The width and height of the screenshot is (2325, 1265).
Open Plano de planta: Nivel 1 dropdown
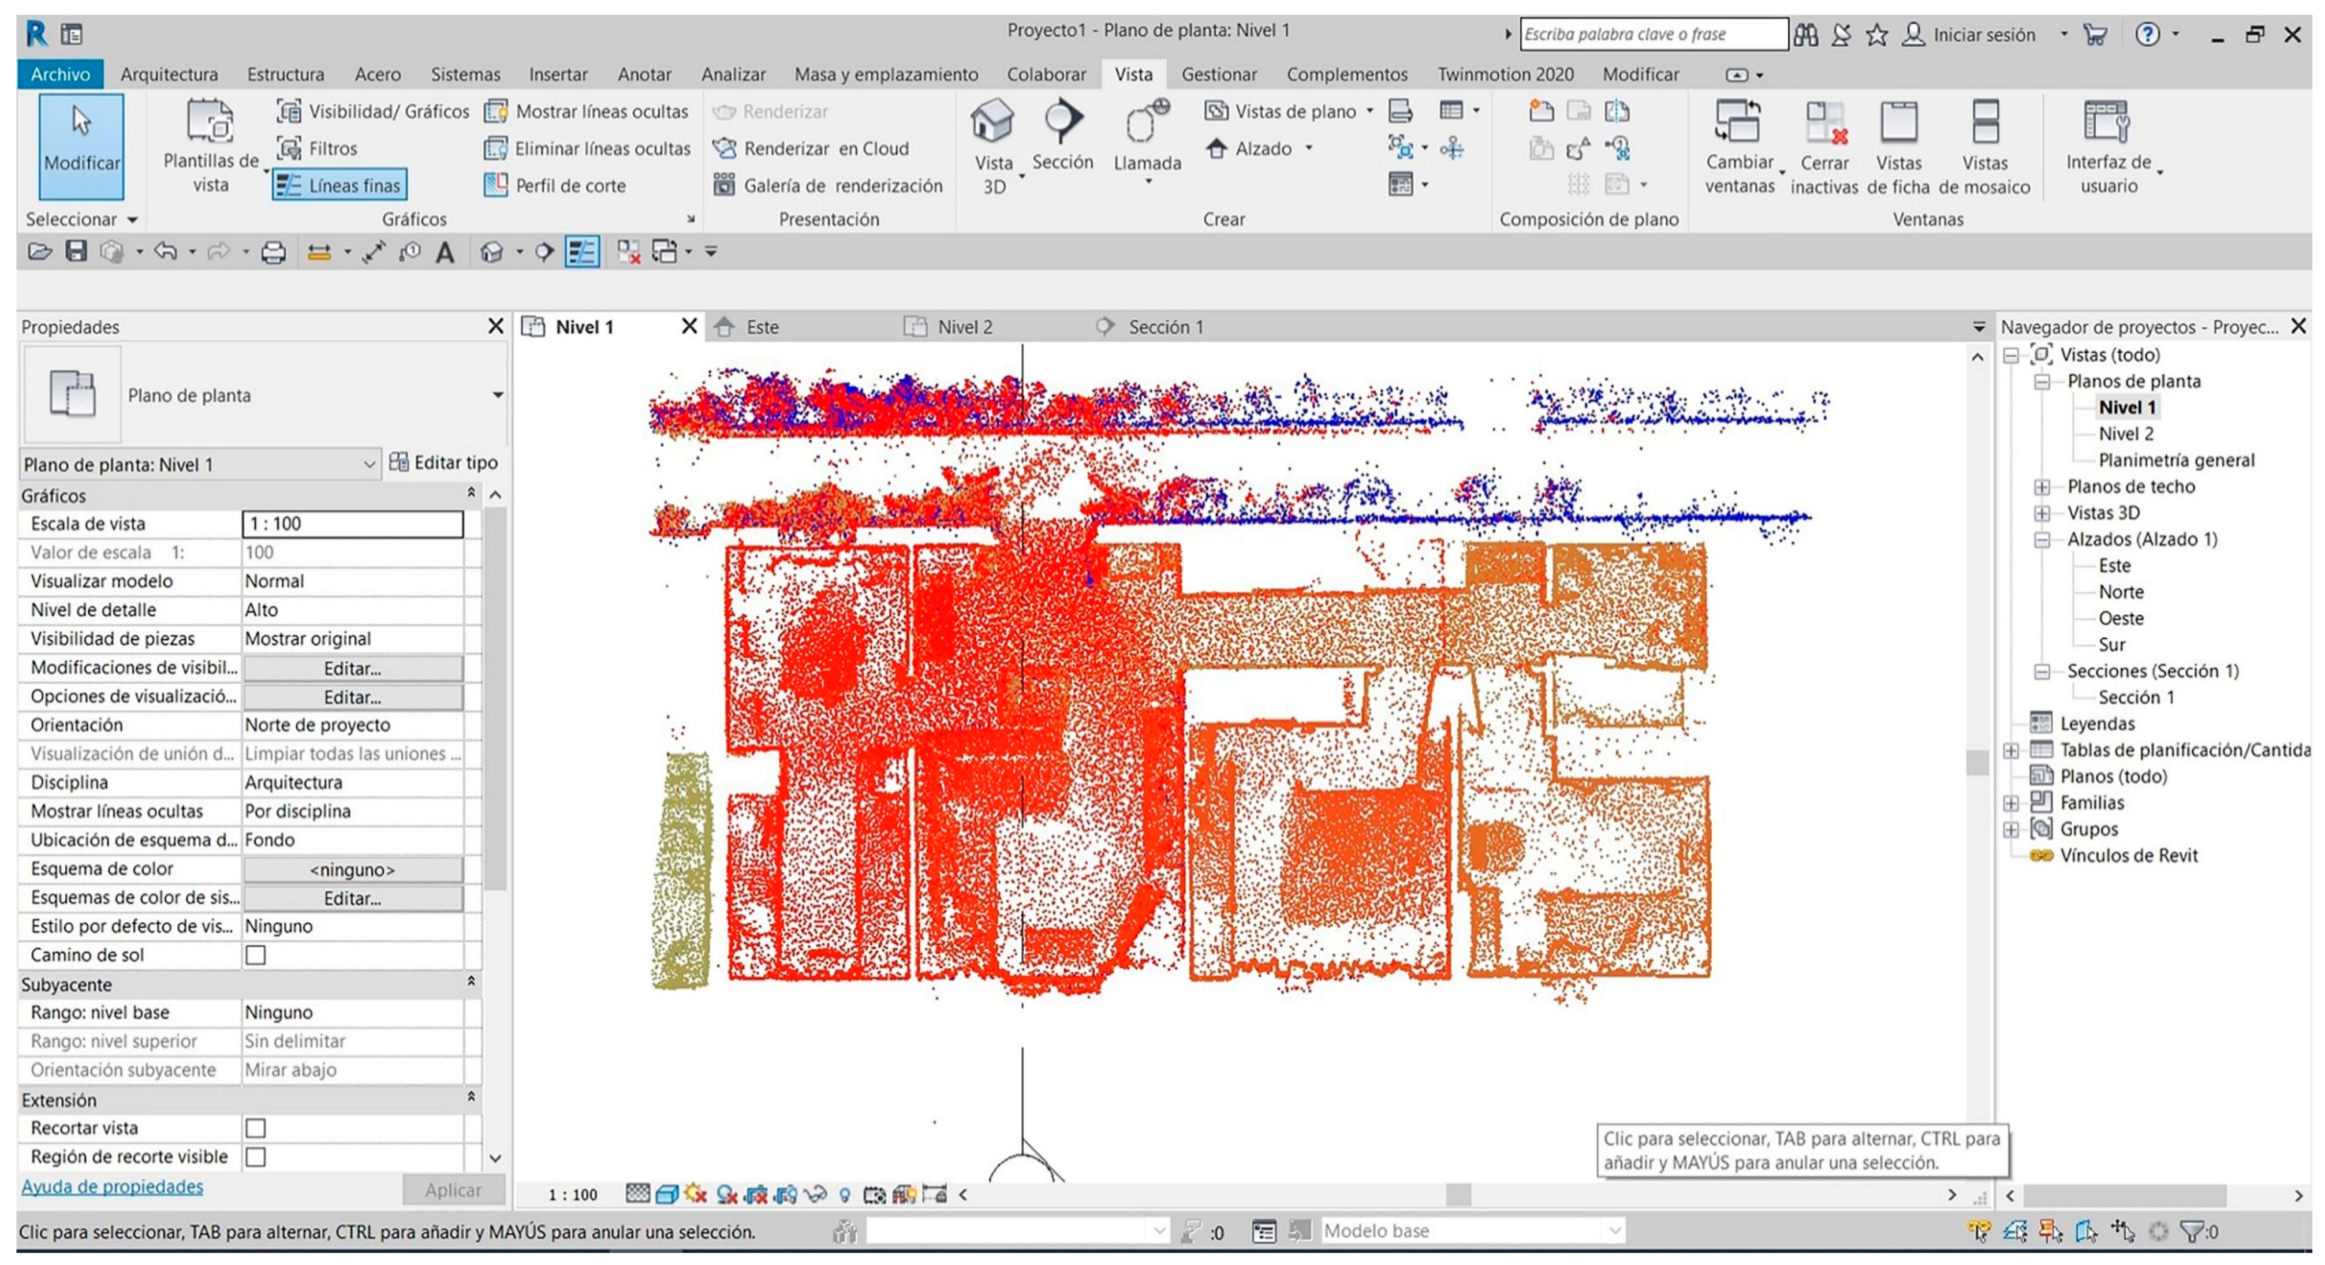pos(368,465)
